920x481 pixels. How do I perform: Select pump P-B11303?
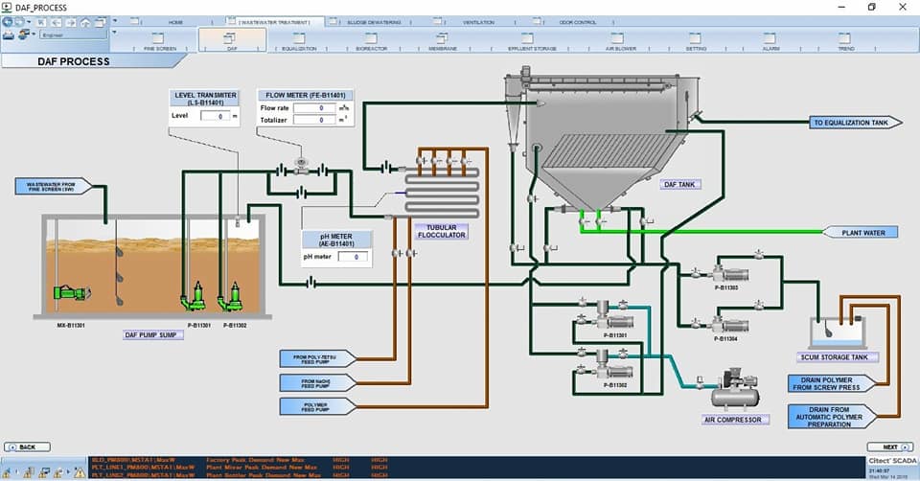pyautogui.click(x=730, y=274)
